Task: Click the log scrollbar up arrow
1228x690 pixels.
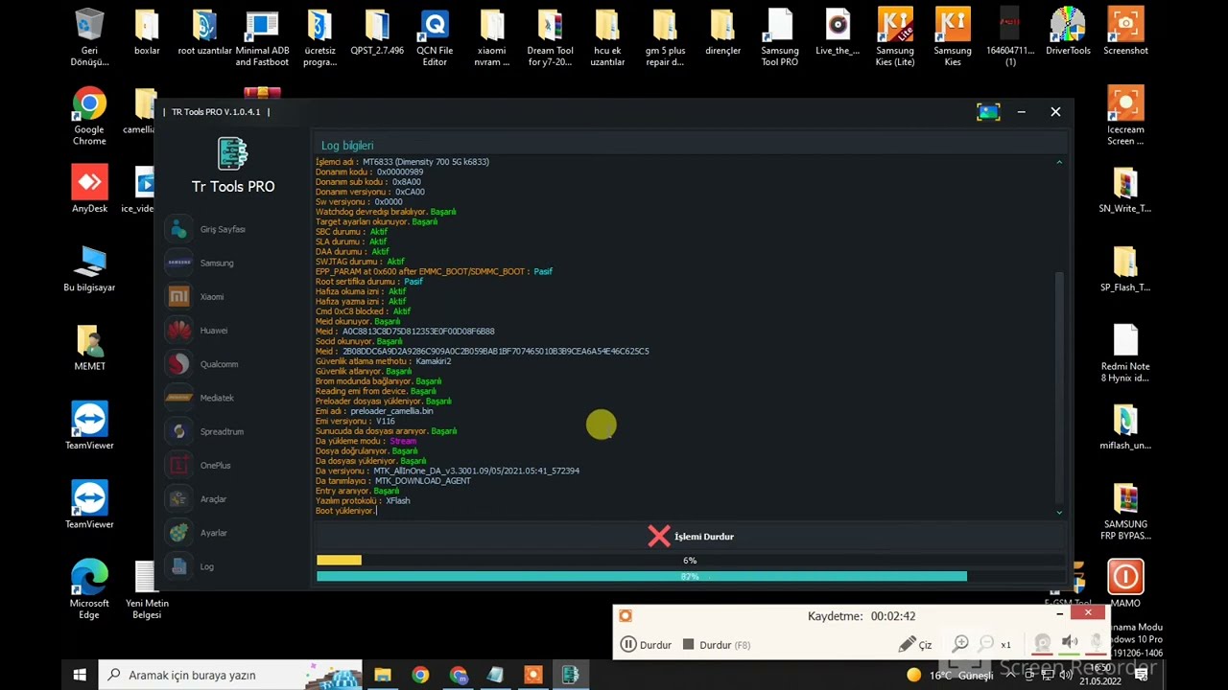Action: [x=1059, y=162]
